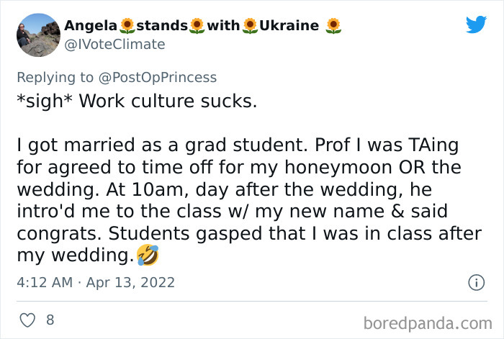Click the sunflower emoji right after "stands"
Screen dimensions: 504x339
coord(197,27)
